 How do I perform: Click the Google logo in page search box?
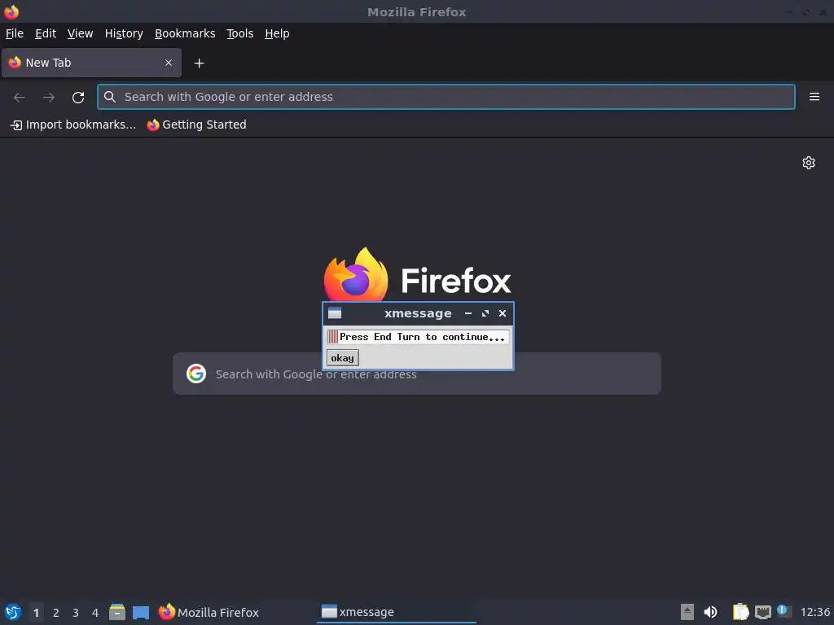[196, 374]
